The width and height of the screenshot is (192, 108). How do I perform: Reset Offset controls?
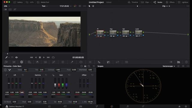(92, 75)
